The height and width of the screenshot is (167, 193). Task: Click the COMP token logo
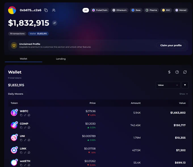(x=14, y=125)
